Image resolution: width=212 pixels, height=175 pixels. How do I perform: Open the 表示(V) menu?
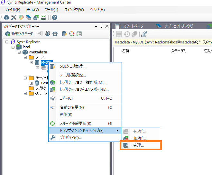32,10
